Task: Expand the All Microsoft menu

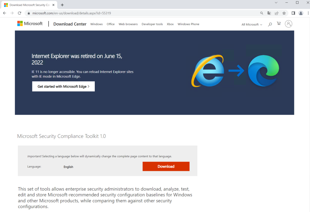Action: (x=252, y=24)
